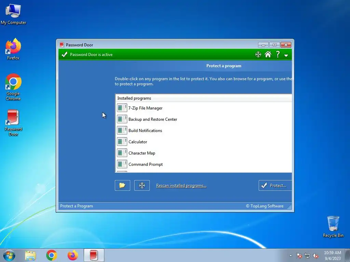
Task: Click the icon beside Build Notifications
Action: click(122, 130)
